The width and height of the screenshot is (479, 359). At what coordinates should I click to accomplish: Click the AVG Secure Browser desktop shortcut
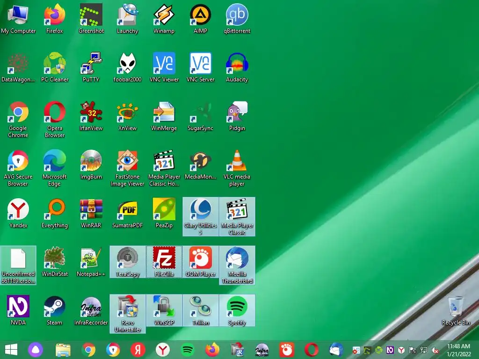coord(18,168)
